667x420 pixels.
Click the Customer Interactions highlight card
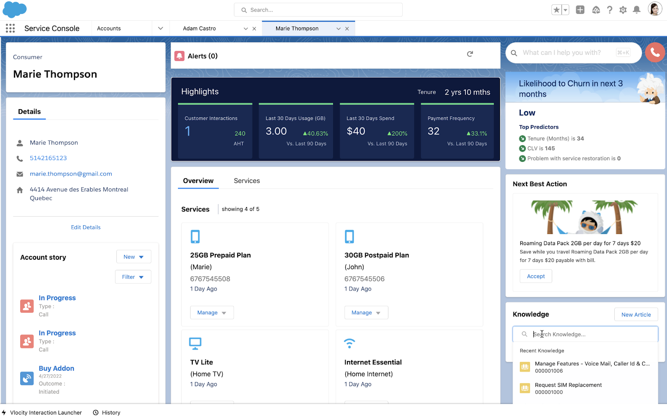215,131
